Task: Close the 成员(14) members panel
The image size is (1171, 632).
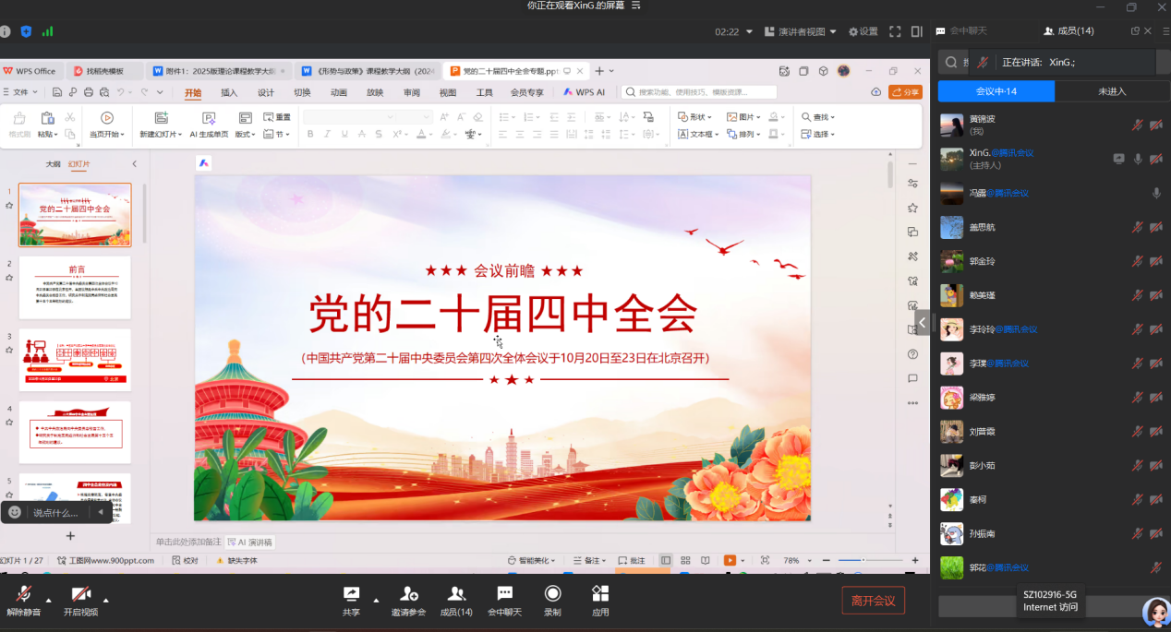Action: pyautogui.click(x=1148, y=31)
